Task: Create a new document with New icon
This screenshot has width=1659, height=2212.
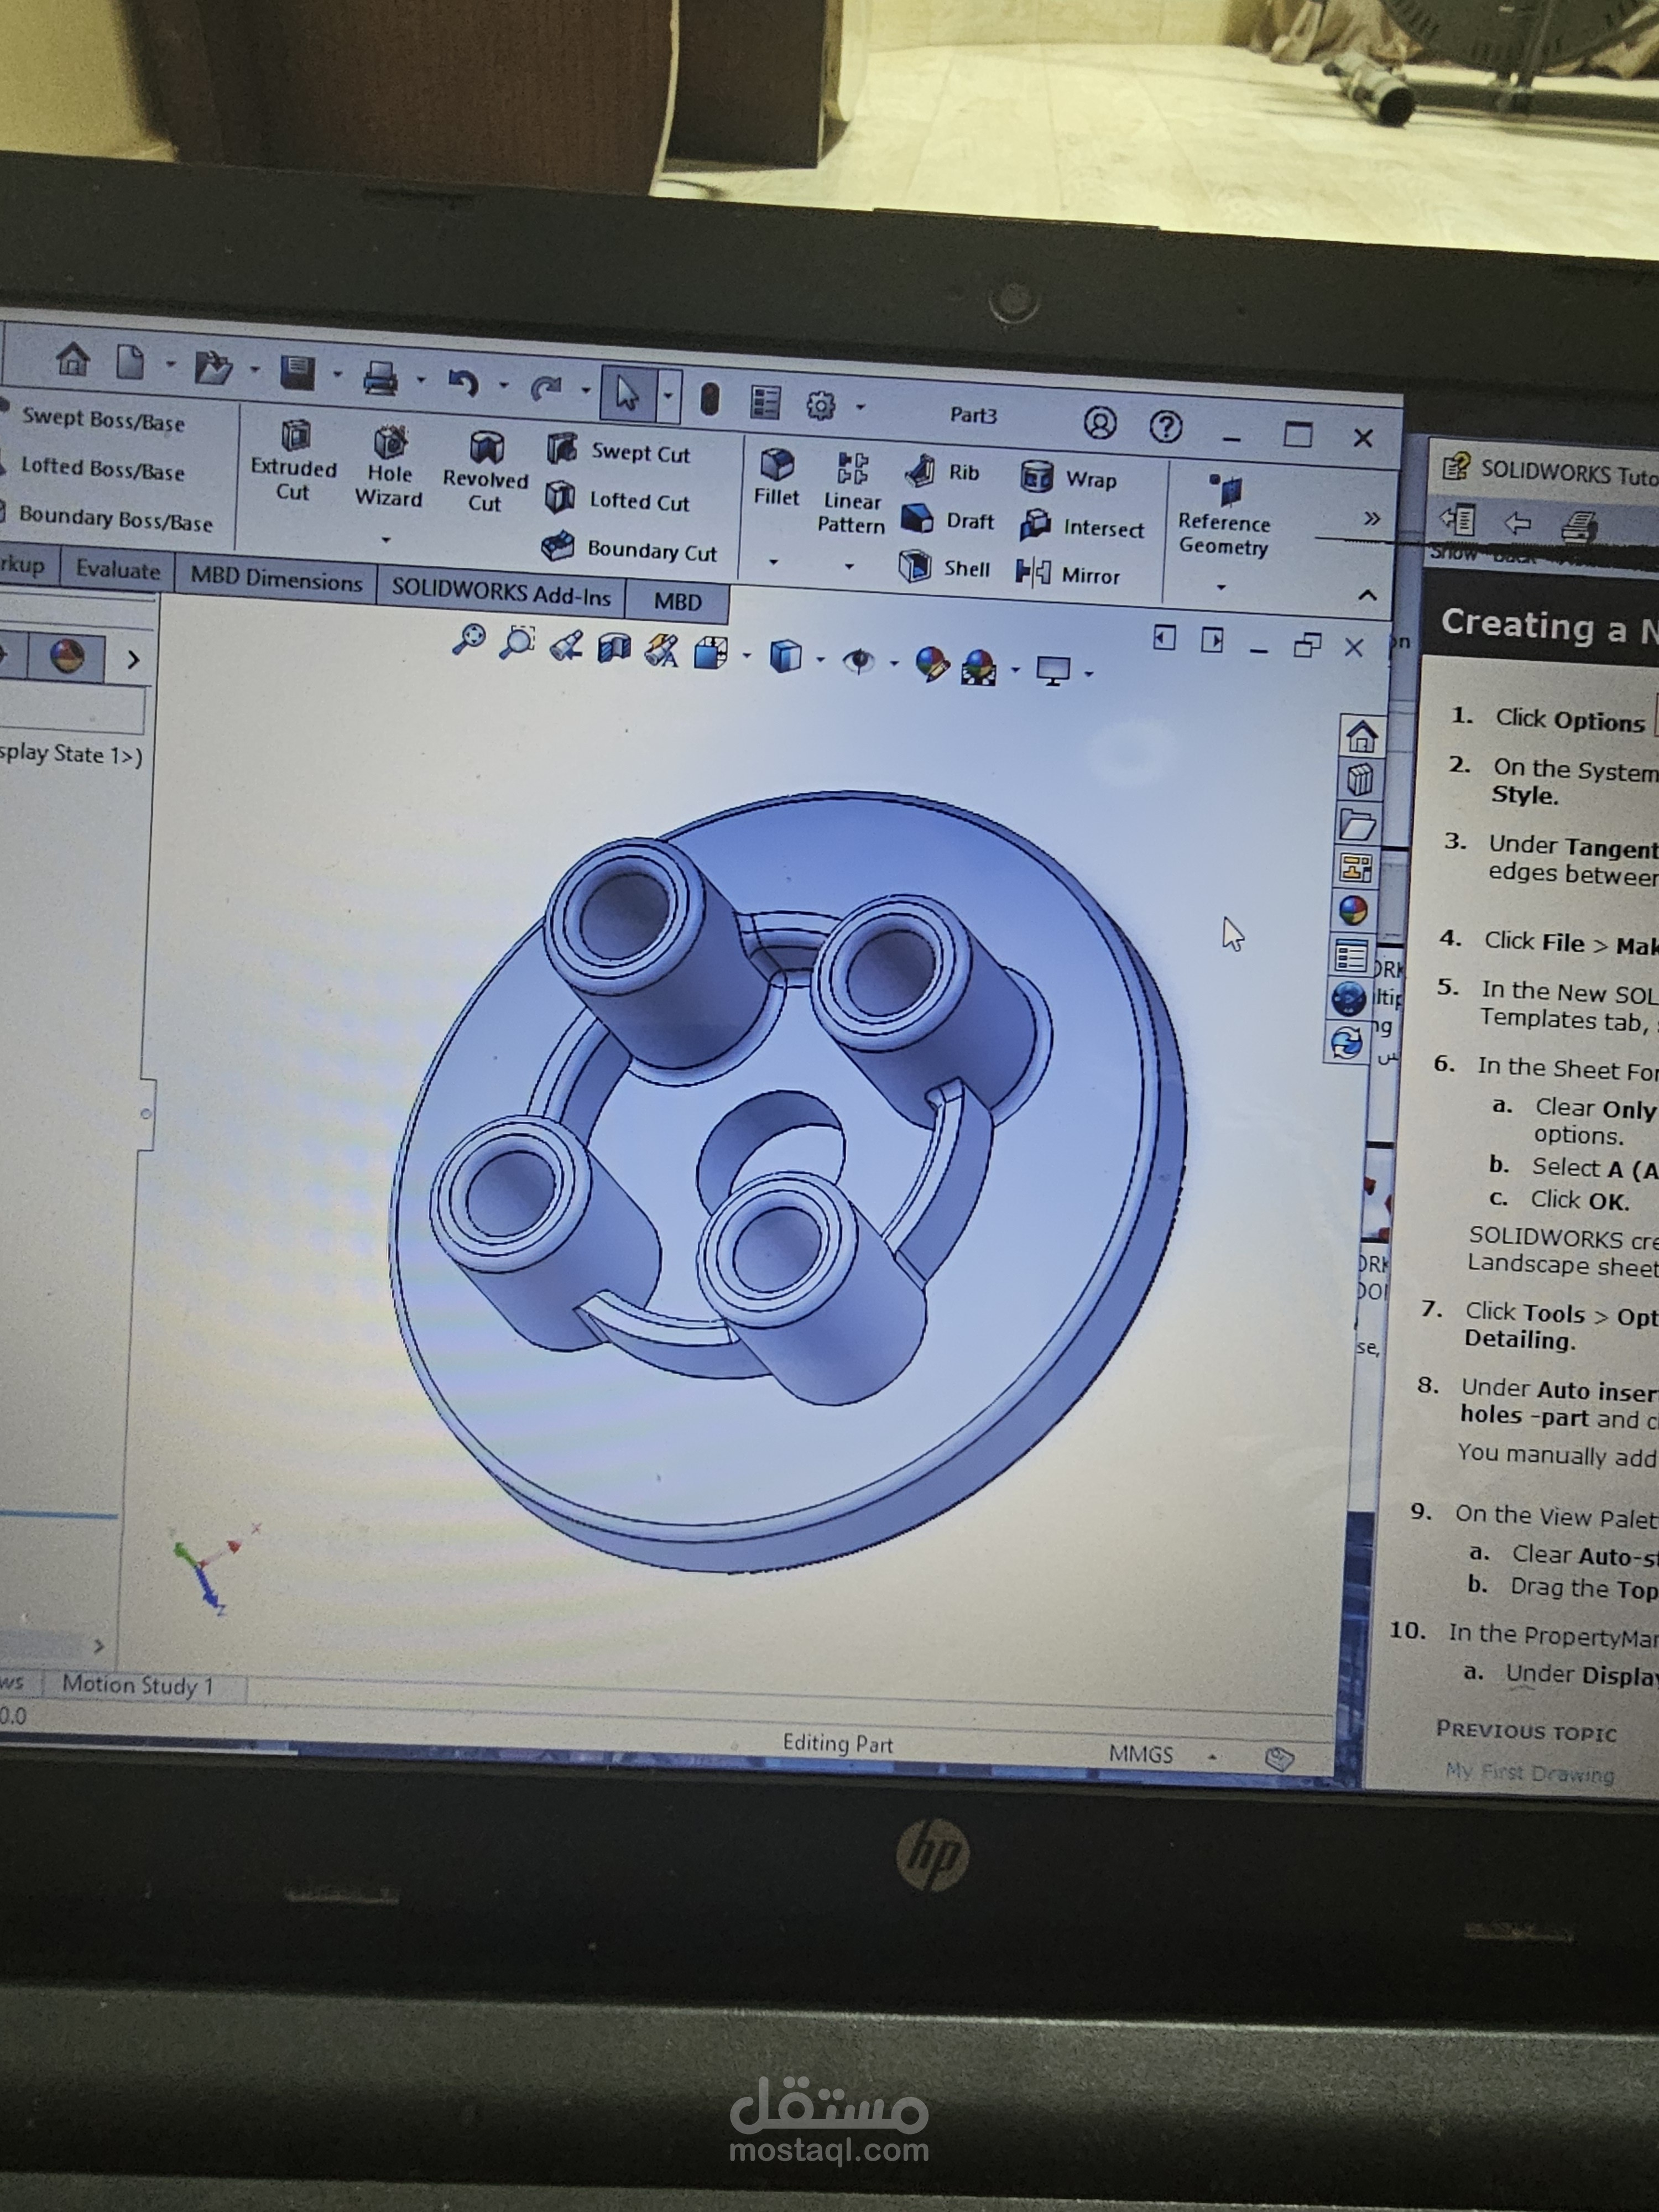Action: click(130, 361)
